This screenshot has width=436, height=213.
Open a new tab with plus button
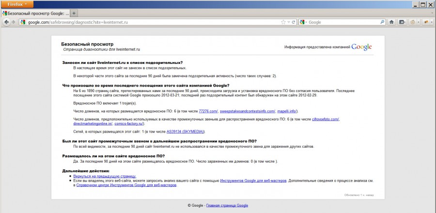point(74,13)
